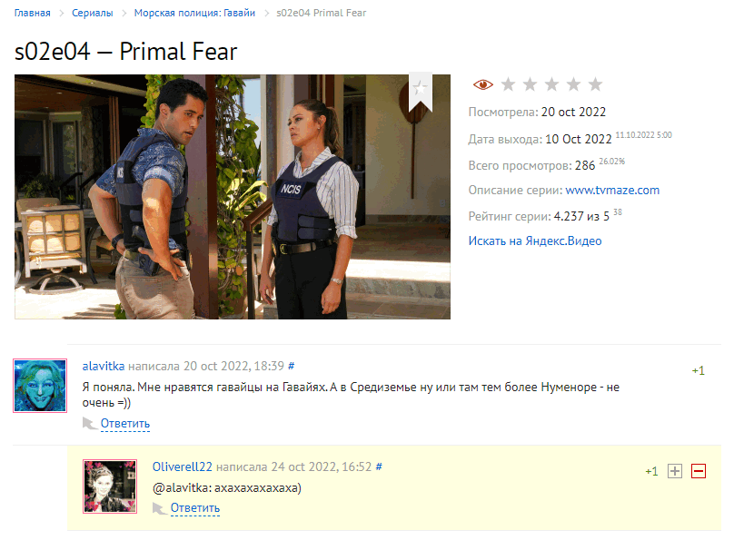Click Искать на Яндекс.Видео link
The image size is (734, 540).
pos(535,241)
